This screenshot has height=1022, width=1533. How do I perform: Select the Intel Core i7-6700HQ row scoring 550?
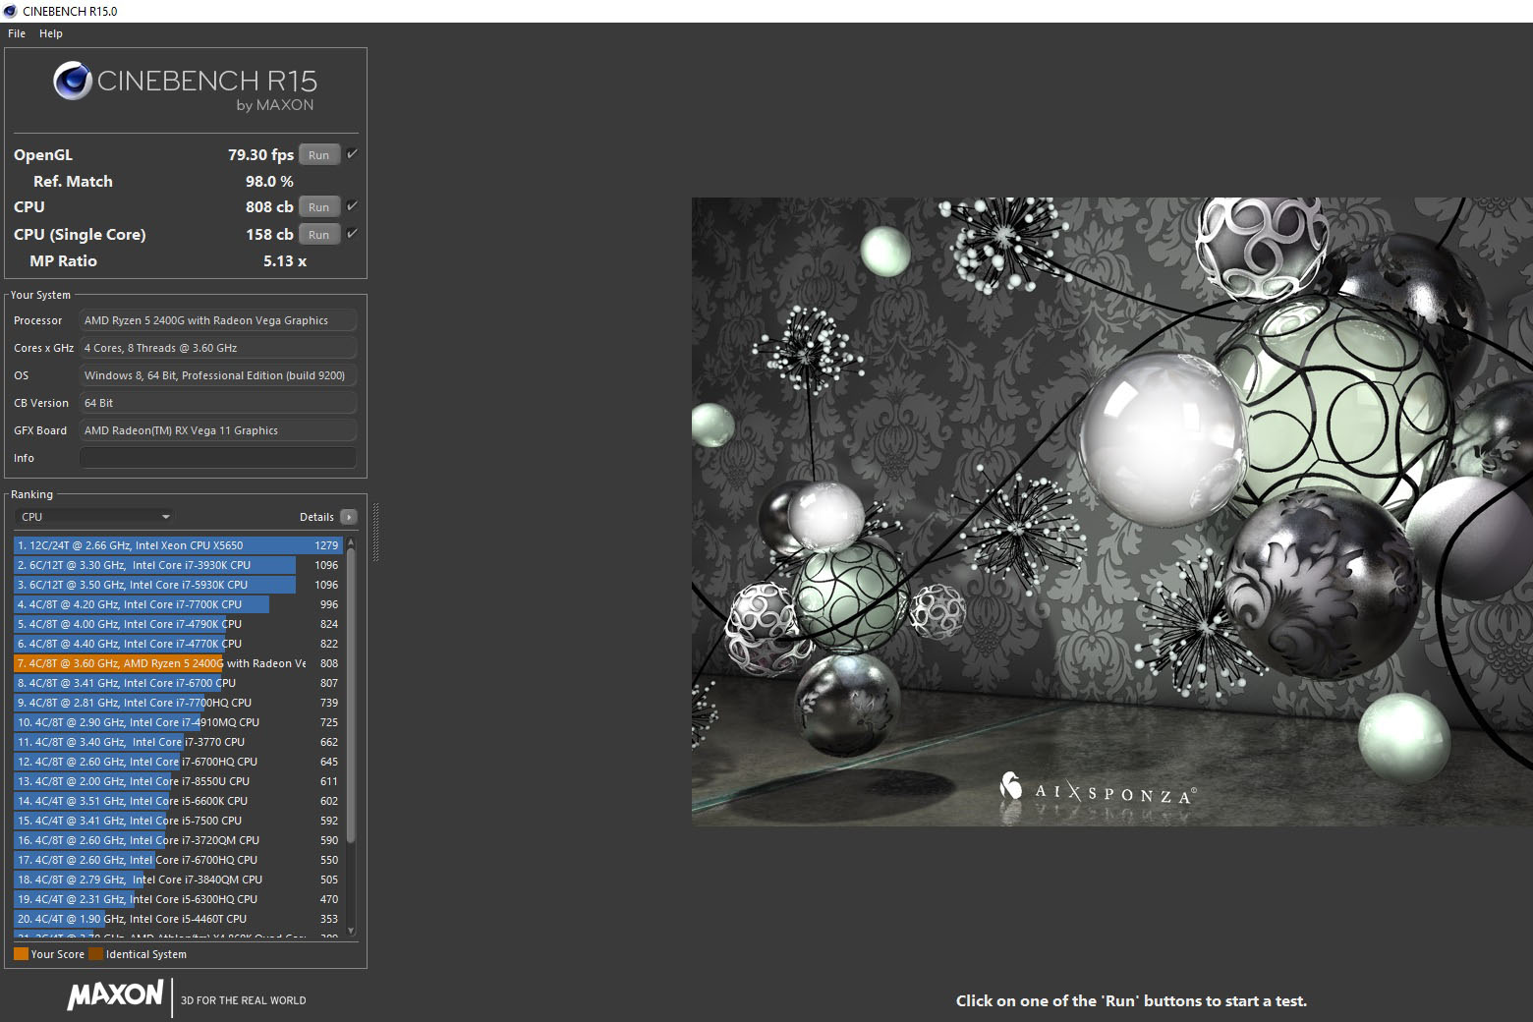(178, 860)
